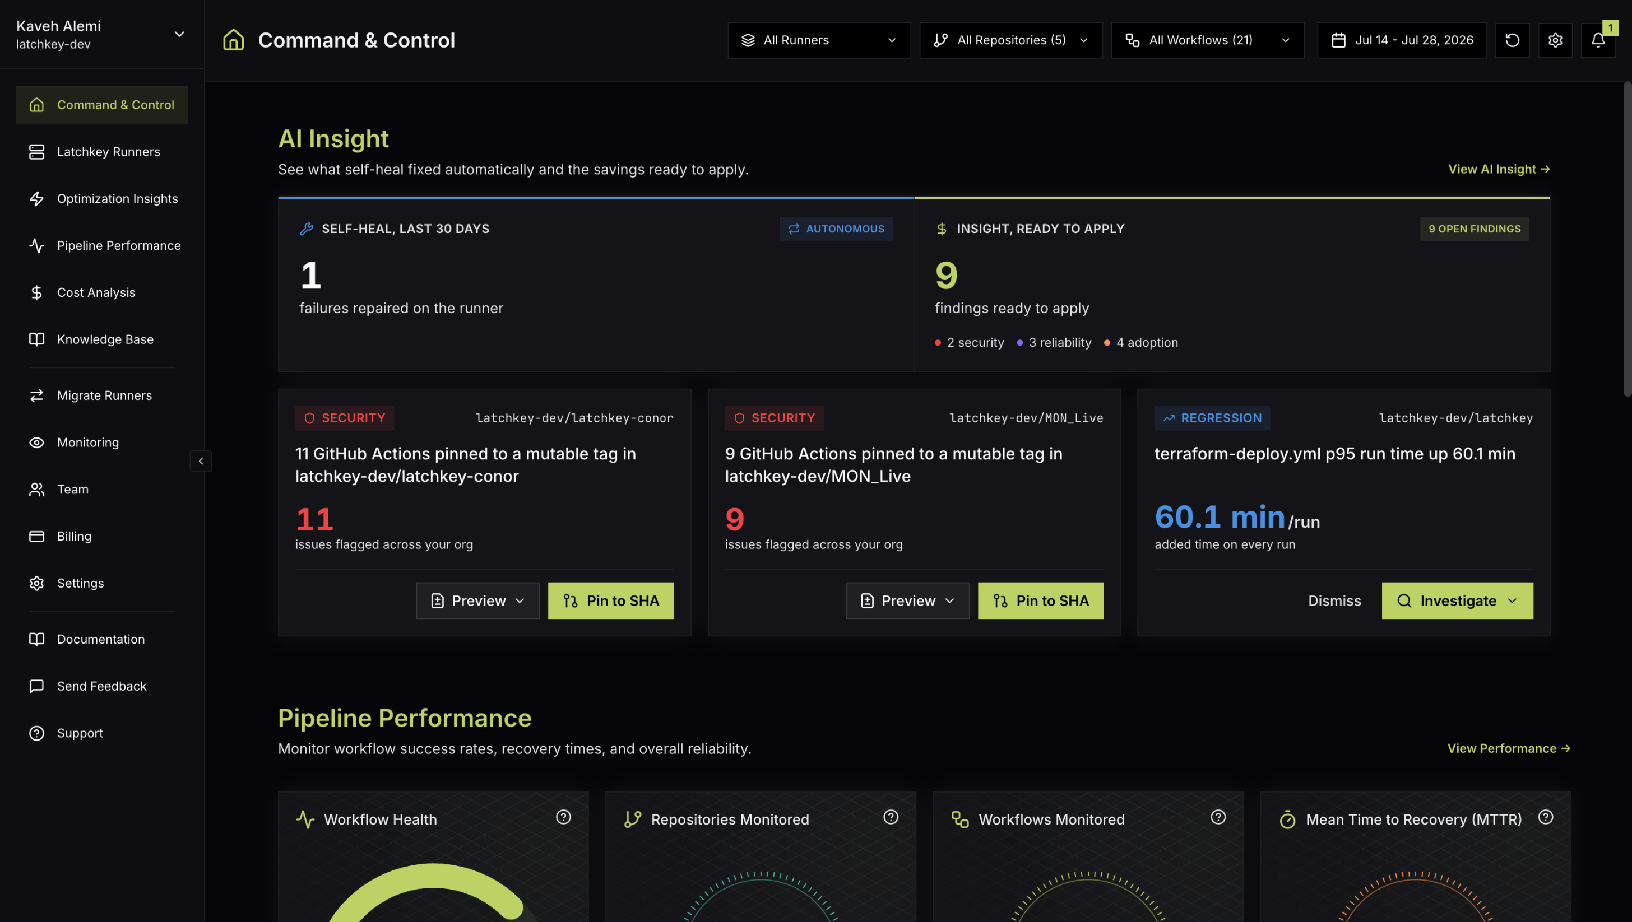Expand Preview dropdown on latchkey-conor card
This screenshot has width=1632, height=922.
tap(477, 601)
